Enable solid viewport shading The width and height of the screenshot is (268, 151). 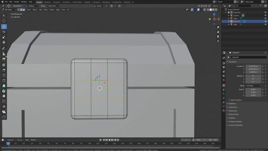pos(211,10)
